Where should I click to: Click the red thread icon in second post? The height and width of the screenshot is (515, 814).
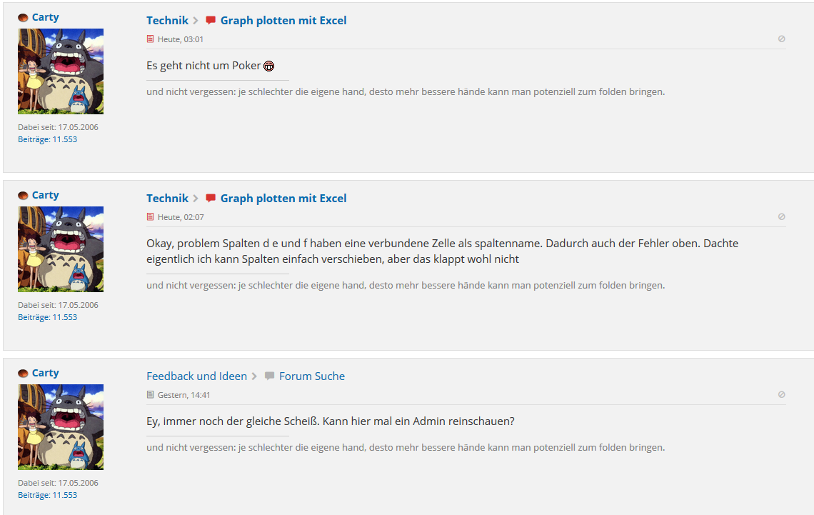210,199
